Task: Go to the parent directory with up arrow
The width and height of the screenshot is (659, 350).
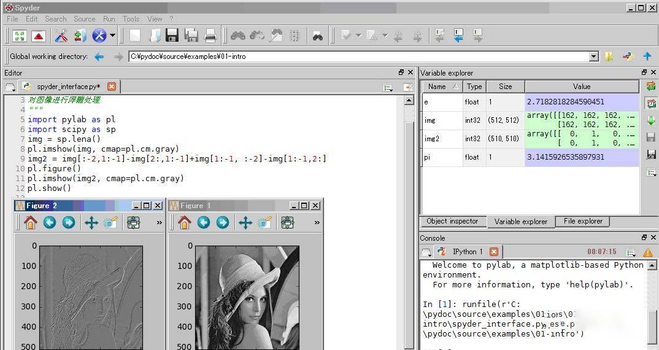Action: tap(647, 56)
